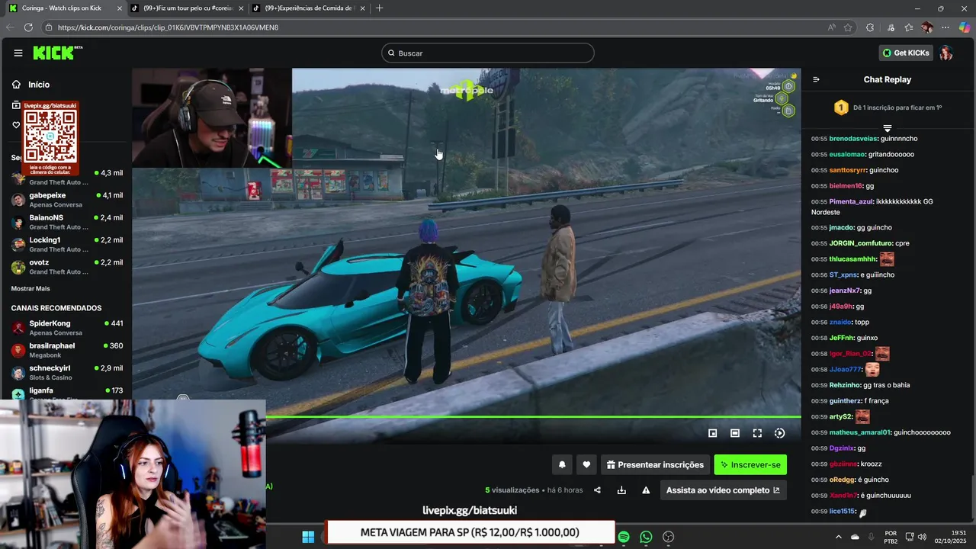Collapse the Chat Replay panel icon
Viewport: 976px width, 549px height.
tap(816, 79)
